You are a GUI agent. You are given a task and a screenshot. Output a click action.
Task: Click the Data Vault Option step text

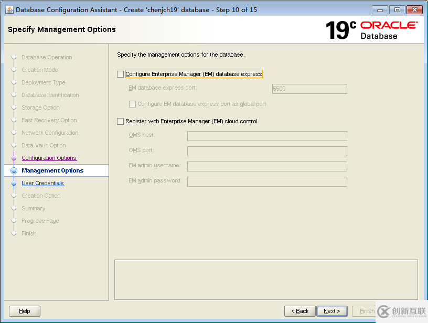[x=44, y=145]
